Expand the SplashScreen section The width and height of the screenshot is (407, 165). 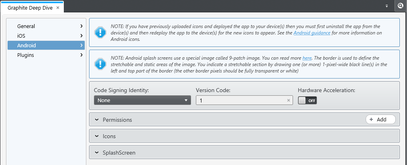244,153
